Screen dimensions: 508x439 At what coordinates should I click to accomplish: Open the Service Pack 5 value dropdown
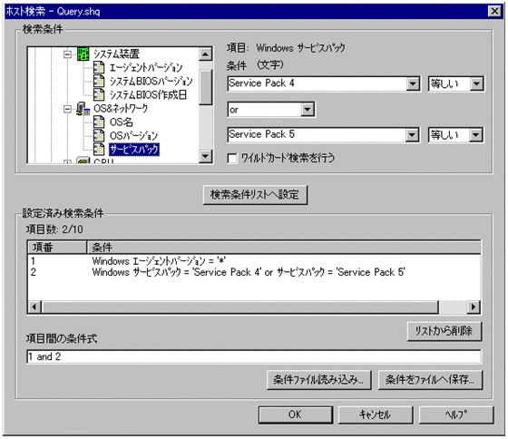click(x=412, y=135)
